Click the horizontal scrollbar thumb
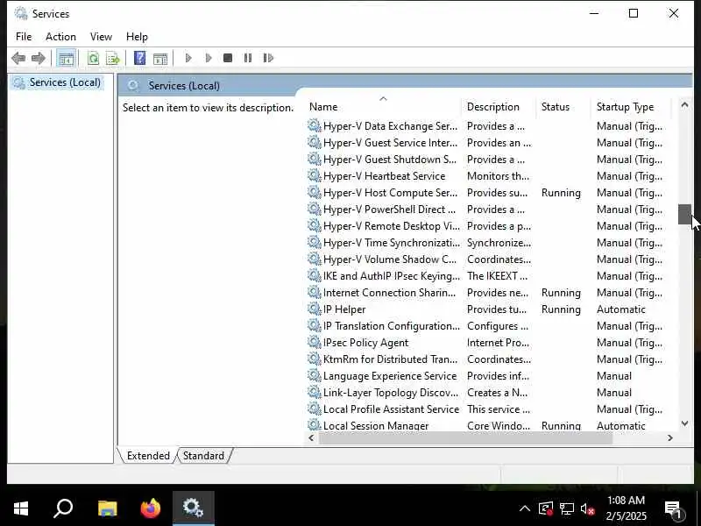The height and width of the screenshot is (526, 701). pos(465,437)
